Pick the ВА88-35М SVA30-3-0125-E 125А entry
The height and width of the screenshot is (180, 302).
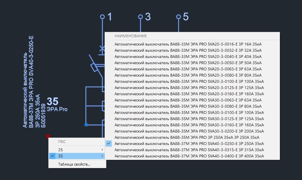tap(192, 119)
